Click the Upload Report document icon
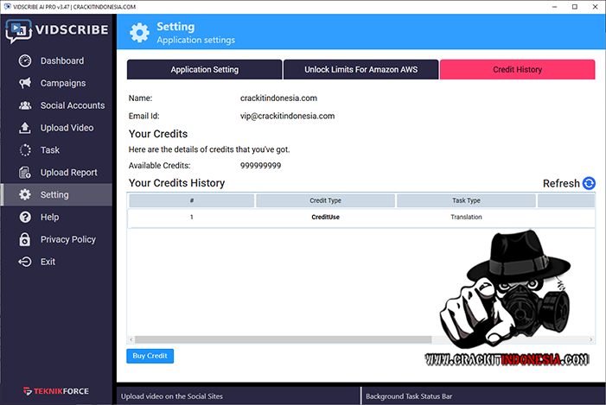Image resolution: width=606 pixels, height=405 pixels. tap(25, 173)
